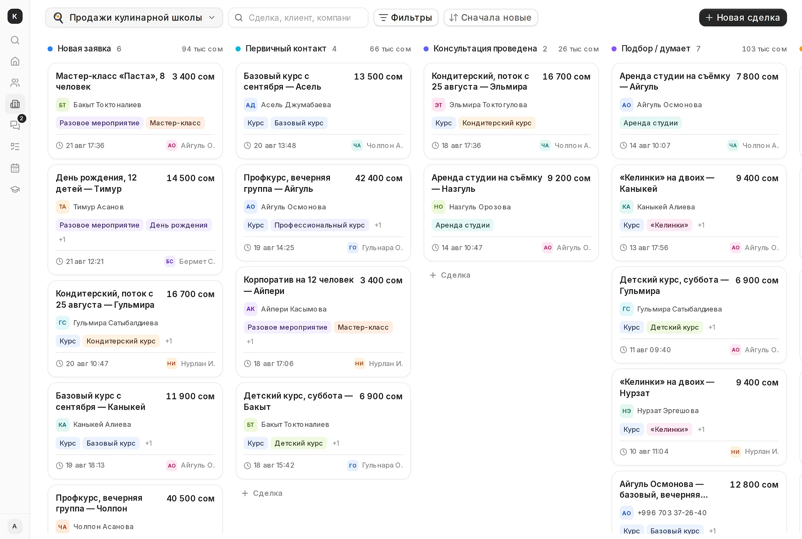Open the Фильтры button
Screen dimensions: 802x539
click(x=406, y=18)
